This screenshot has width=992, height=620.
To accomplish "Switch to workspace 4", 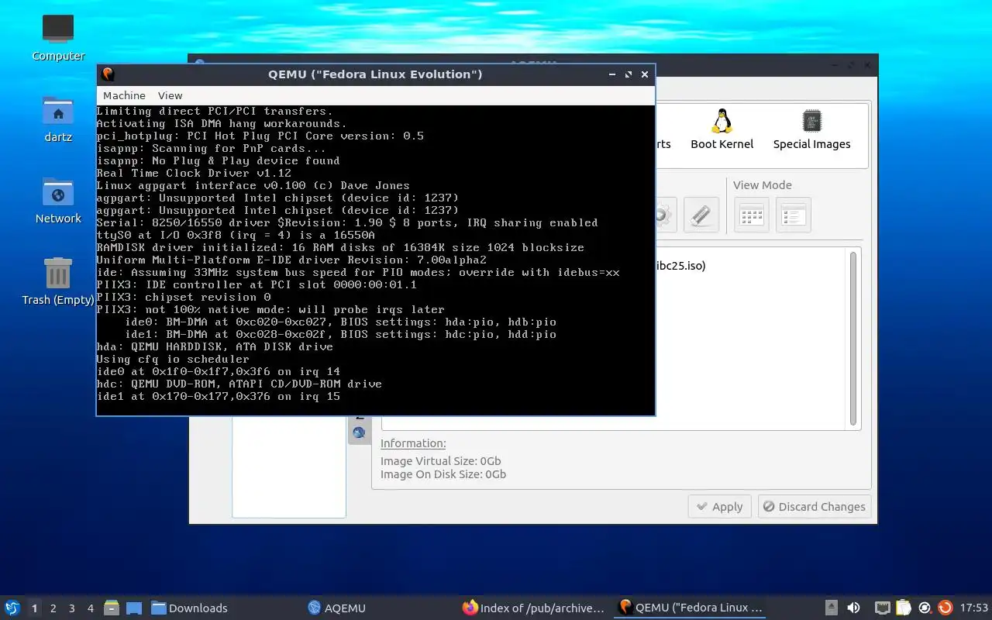I will (x=91, y=608).
